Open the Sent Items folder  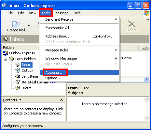(30, 76)
